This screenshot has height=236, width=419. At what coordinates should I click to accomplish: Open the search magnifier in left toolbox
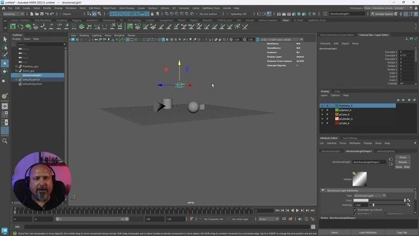[5, 141]
